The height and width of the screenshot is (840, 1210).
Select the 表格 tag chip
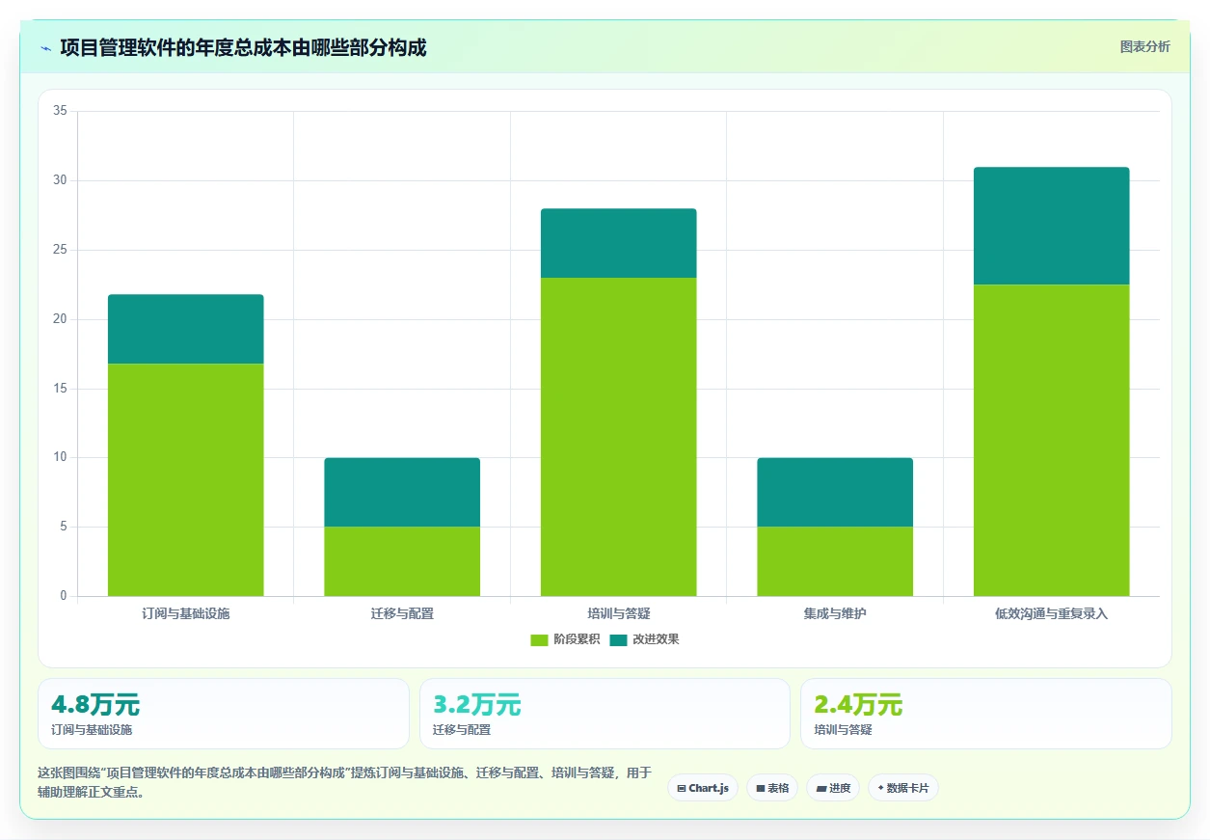tap(772, 788)
